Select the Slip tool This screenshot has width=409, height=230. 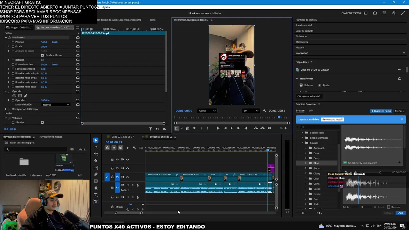coord(96,167)
